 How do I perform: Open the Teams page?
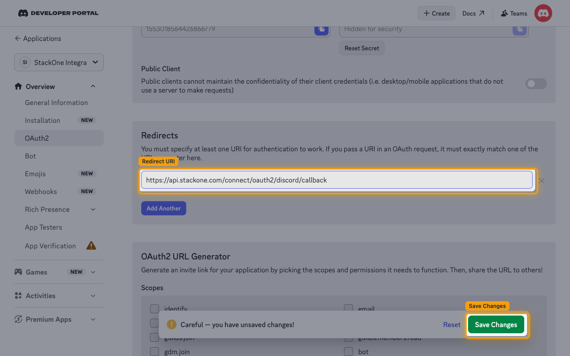pyautogui.click(x=514, y=13)
